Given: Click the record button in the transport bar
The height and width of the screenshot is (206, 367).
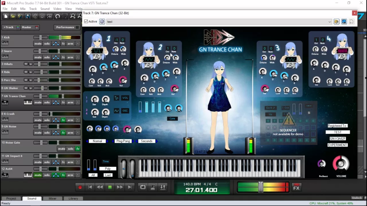Looking at the screenshot, I should [80, 187].
